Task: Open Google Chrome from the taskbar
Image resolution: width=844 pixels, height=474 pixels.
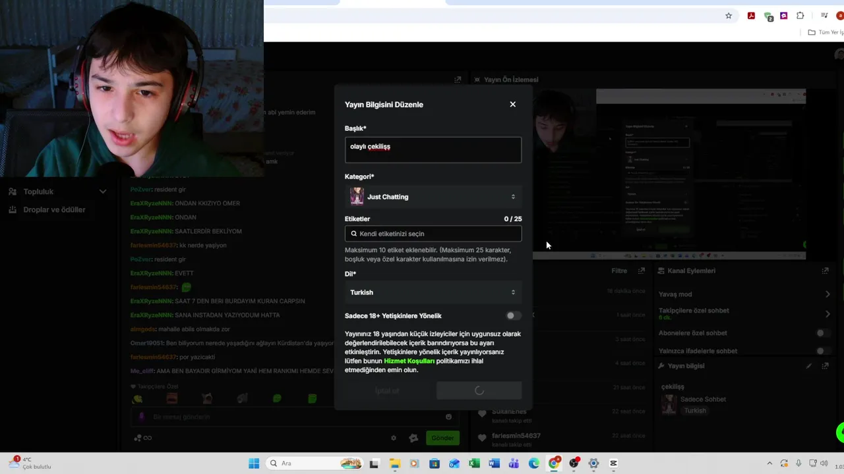Action: click(554, 463)
